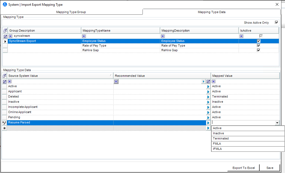Click the clear-filter icon in the Source System Value filter row
285x173 pixels.
(5, 82)
